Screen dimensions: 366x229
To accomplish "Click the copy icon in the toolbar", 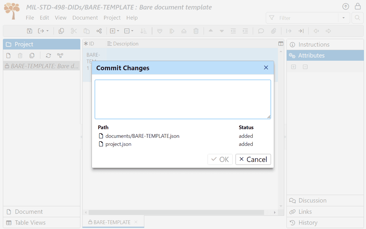I will [x=61, y=31].
